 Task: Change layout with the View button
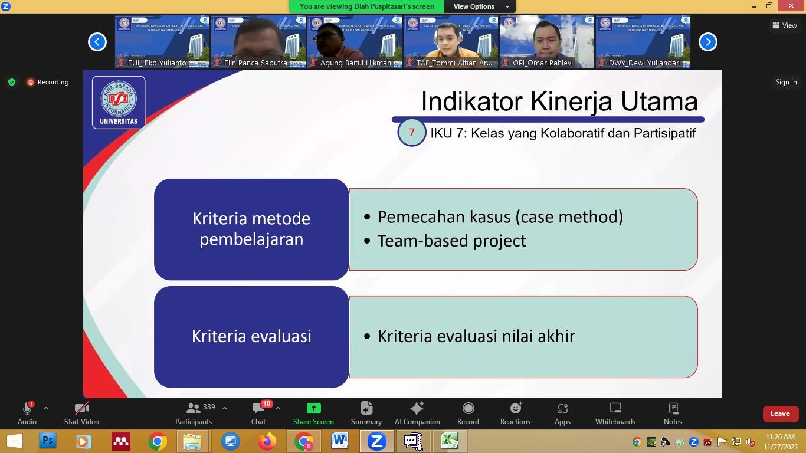coord(785,25)
